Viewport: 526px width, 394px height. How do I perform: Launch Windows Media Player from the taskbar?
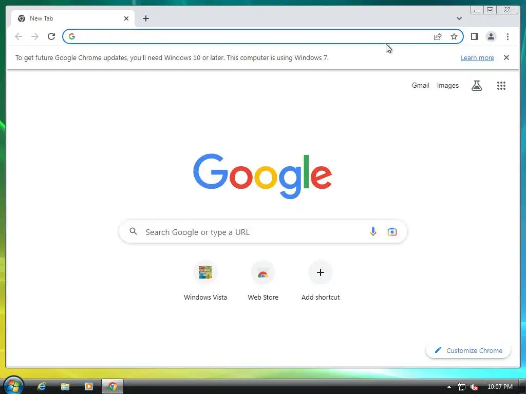pos(88,387)
